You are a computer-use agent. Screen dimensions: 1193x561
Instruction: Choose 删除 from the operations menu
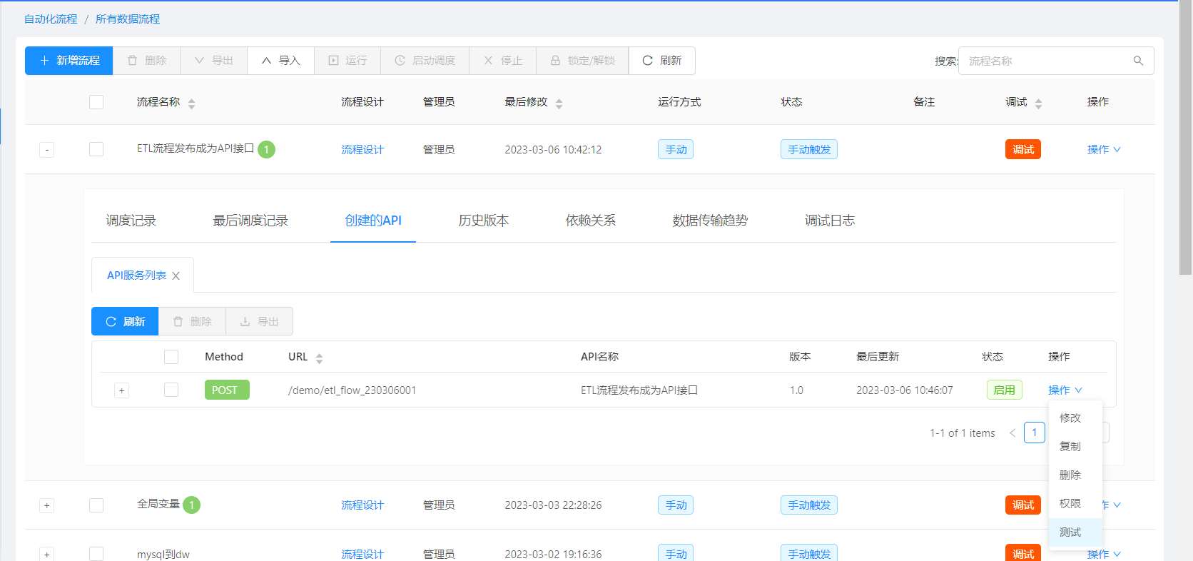pos(1075,475)
